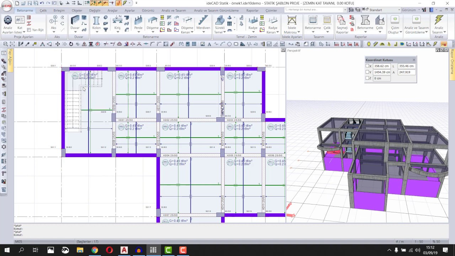Image resolution: width=455 pixels, height=256 pixels.
Task: Open the Değiştir ribbon tab
Action: click(95, 10)
